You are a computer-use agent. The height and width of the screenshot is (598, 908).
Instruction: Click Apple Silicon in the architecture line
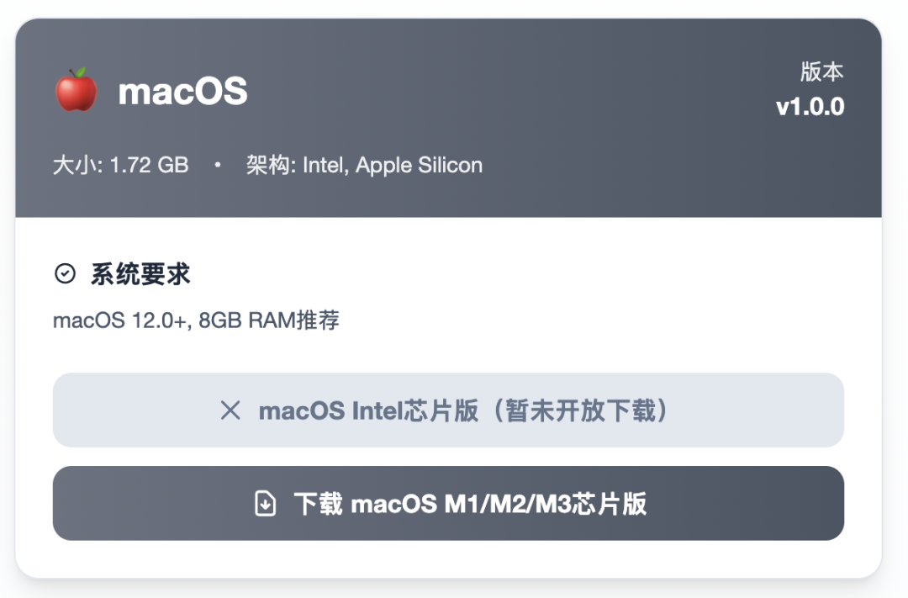click(x=420, y=165)
